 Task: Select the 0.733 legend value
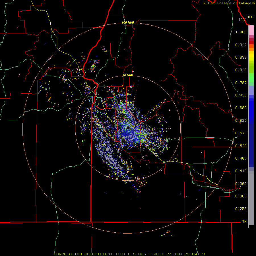click(241, 95)
